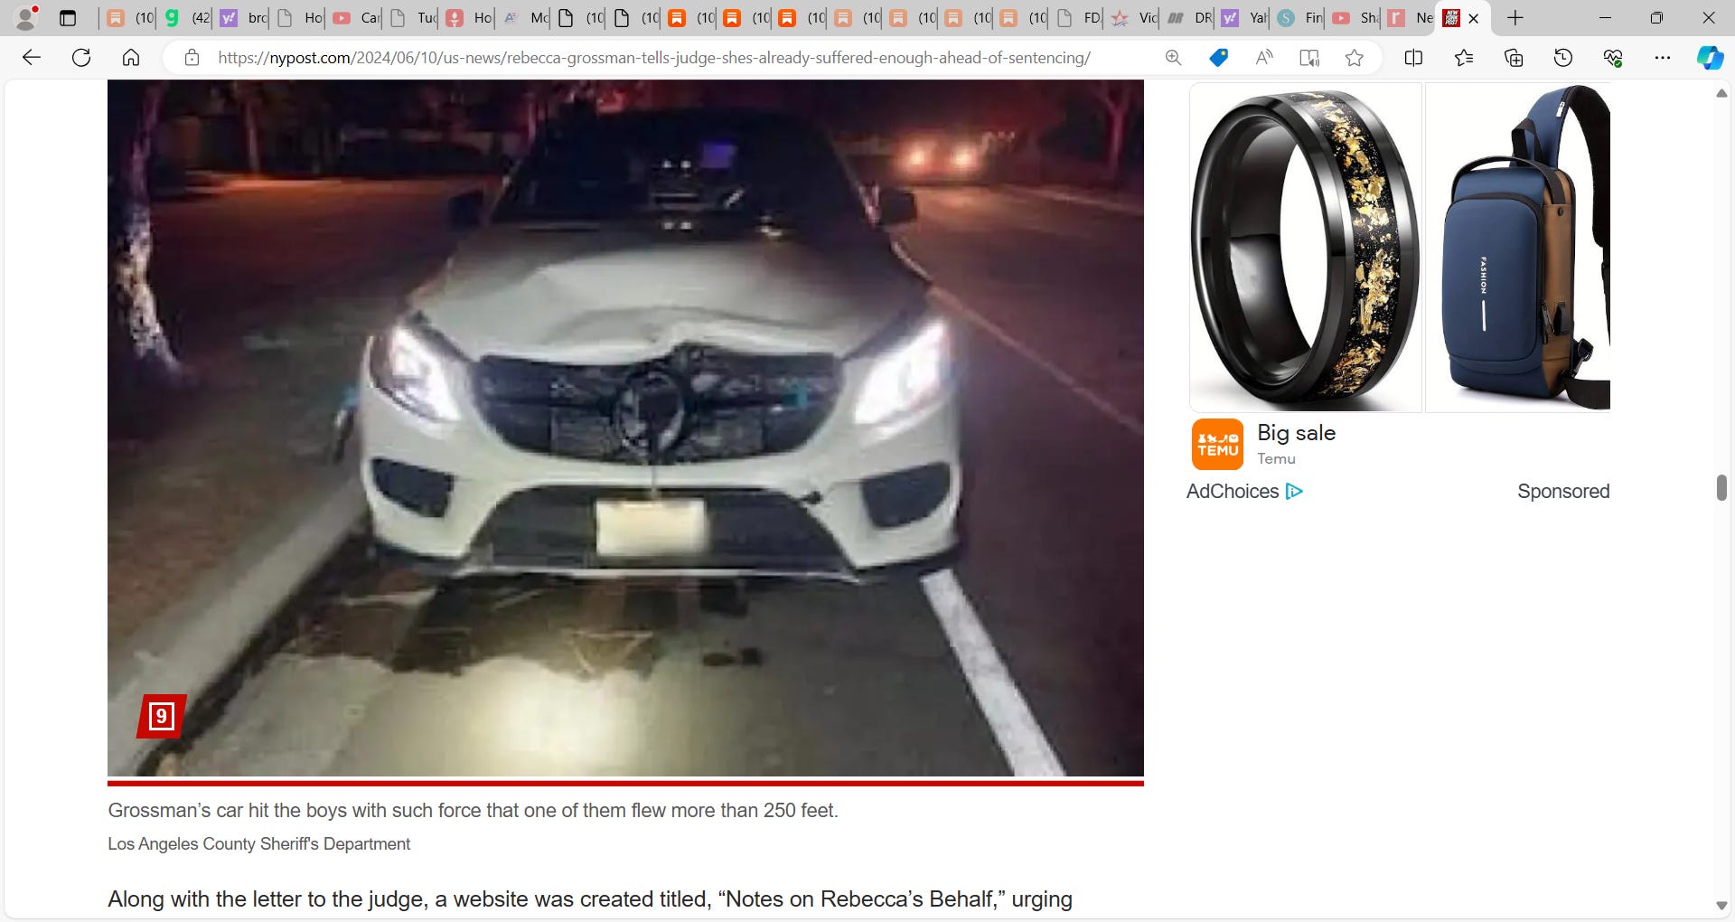
Task: Click the Temu logo icon
Action: pos(1217,444)
